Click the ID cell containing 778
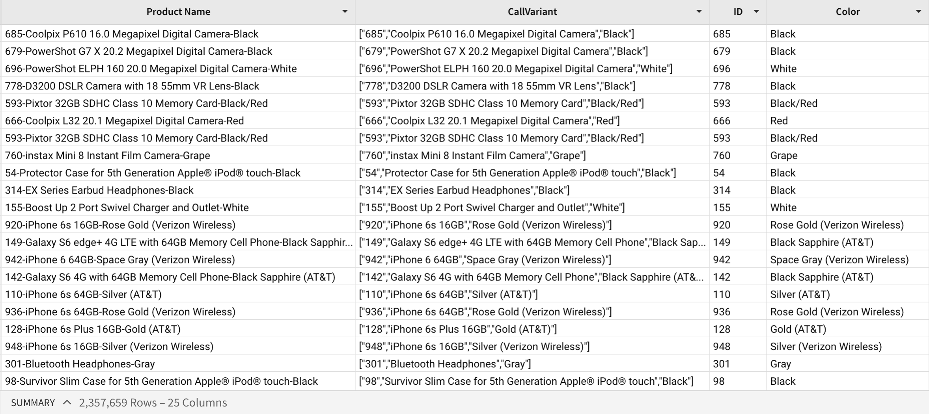Viewport: 929px width, 414px height. (x=738, y=86)
